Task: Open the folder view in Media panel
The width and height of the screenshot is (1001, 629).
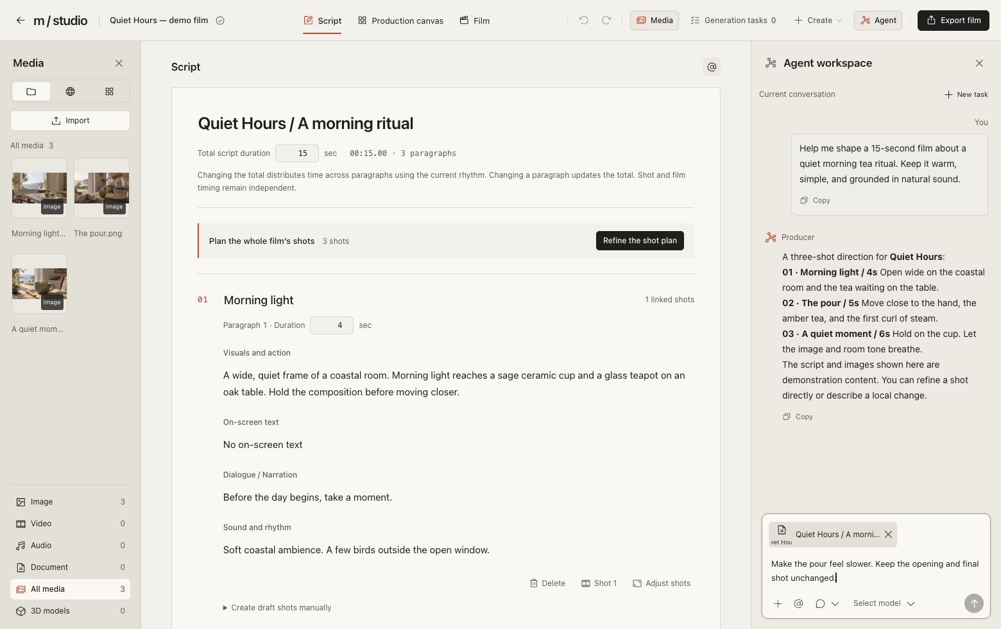Action: pos(31,91)
